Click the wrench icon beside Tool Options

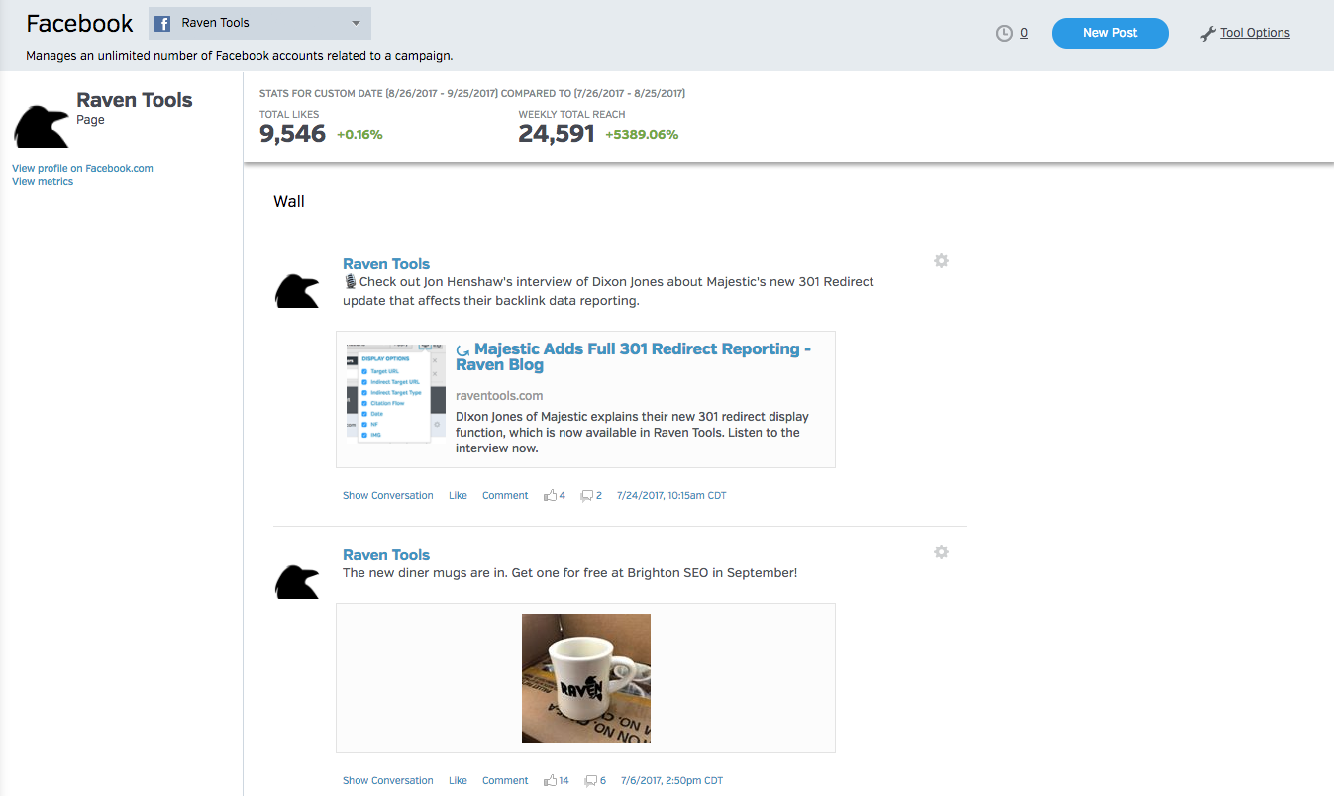pos(1207,34)
